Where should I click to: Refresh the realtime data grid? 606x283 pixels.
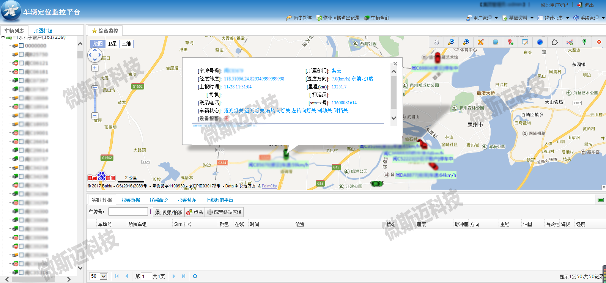[195, 276]
